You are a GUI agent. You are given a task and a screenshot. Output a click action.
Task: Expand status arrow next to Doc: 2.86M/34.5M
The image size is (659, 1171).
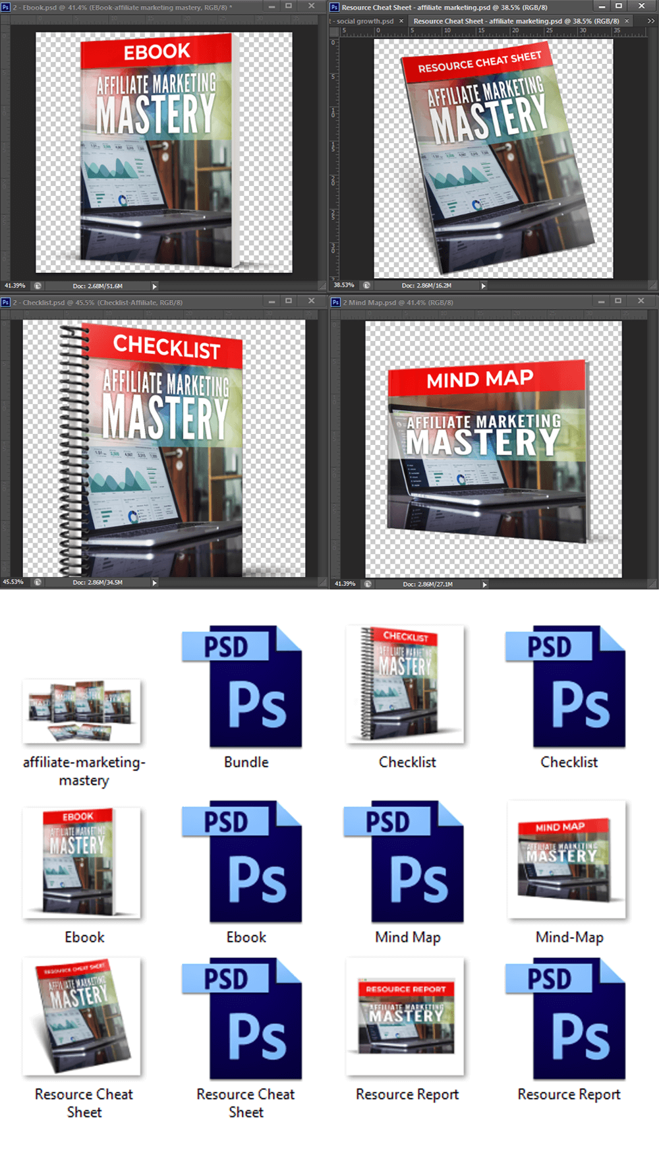click(x=154, y=582)
